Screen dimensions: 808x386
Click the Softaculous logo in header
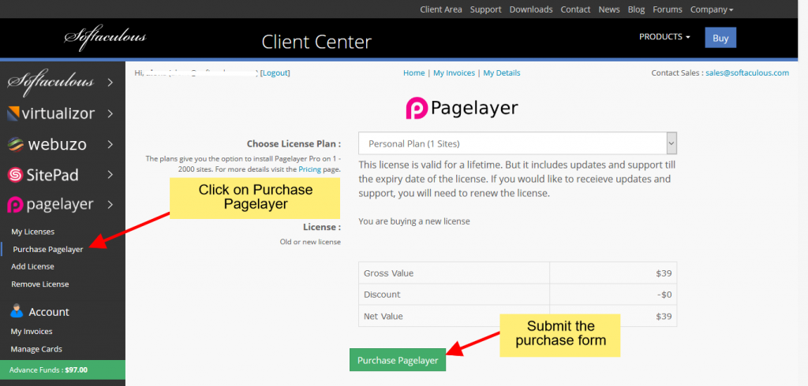105,37
